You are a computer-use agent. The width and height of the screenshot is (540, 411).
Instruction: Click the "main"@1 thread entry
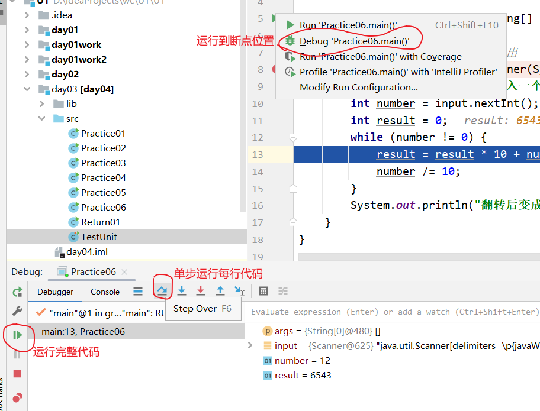(100, 313)
